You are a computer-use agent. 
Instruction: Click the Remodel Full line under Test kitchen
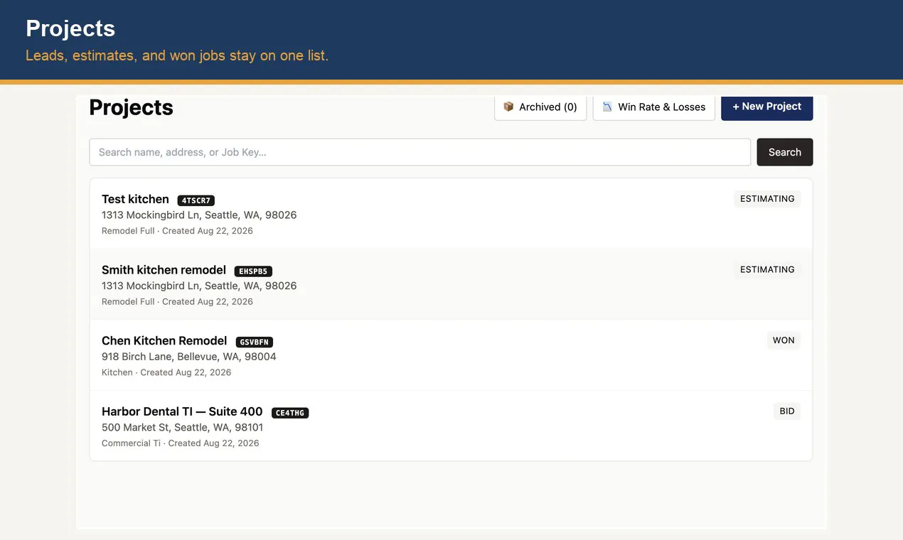(177, 231)
